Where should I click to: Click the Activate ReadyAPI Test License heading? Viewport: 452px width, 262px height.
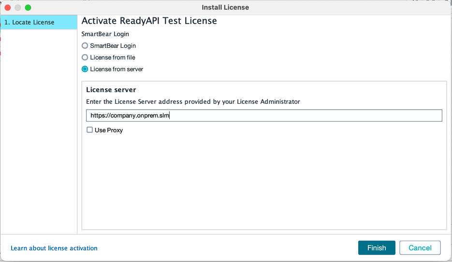pyautogui.click(x=149, y=21)
